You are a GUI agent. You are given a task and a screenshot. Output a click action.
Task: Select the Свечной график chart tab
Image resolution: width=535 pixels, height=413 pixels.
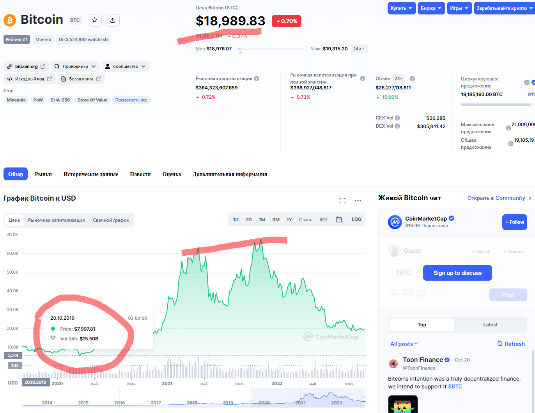[x=111, y=220]
